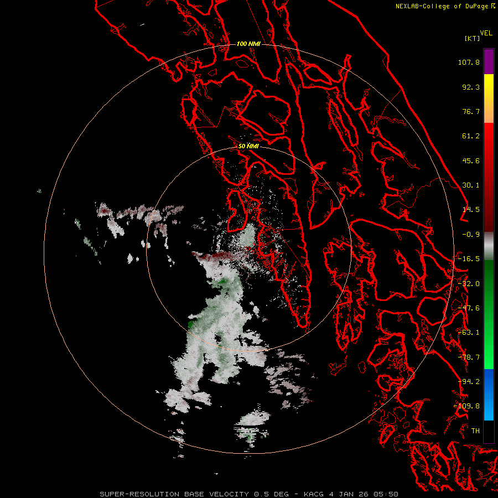
Task: Select the 45.6 scale value
Action: 471,160
